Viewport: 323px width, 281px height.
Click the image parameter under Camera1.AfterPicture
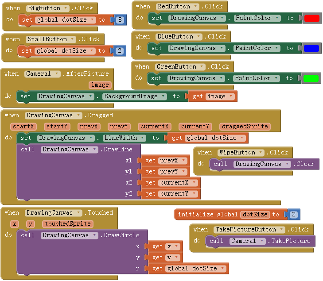point(100,85)
